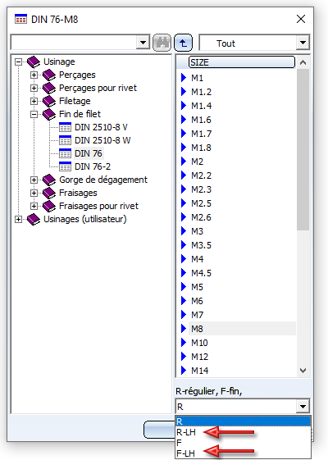The height and width of the screenshot is (460, 328).
Task: Expand the Perçages node
Action: click(34, 75)
